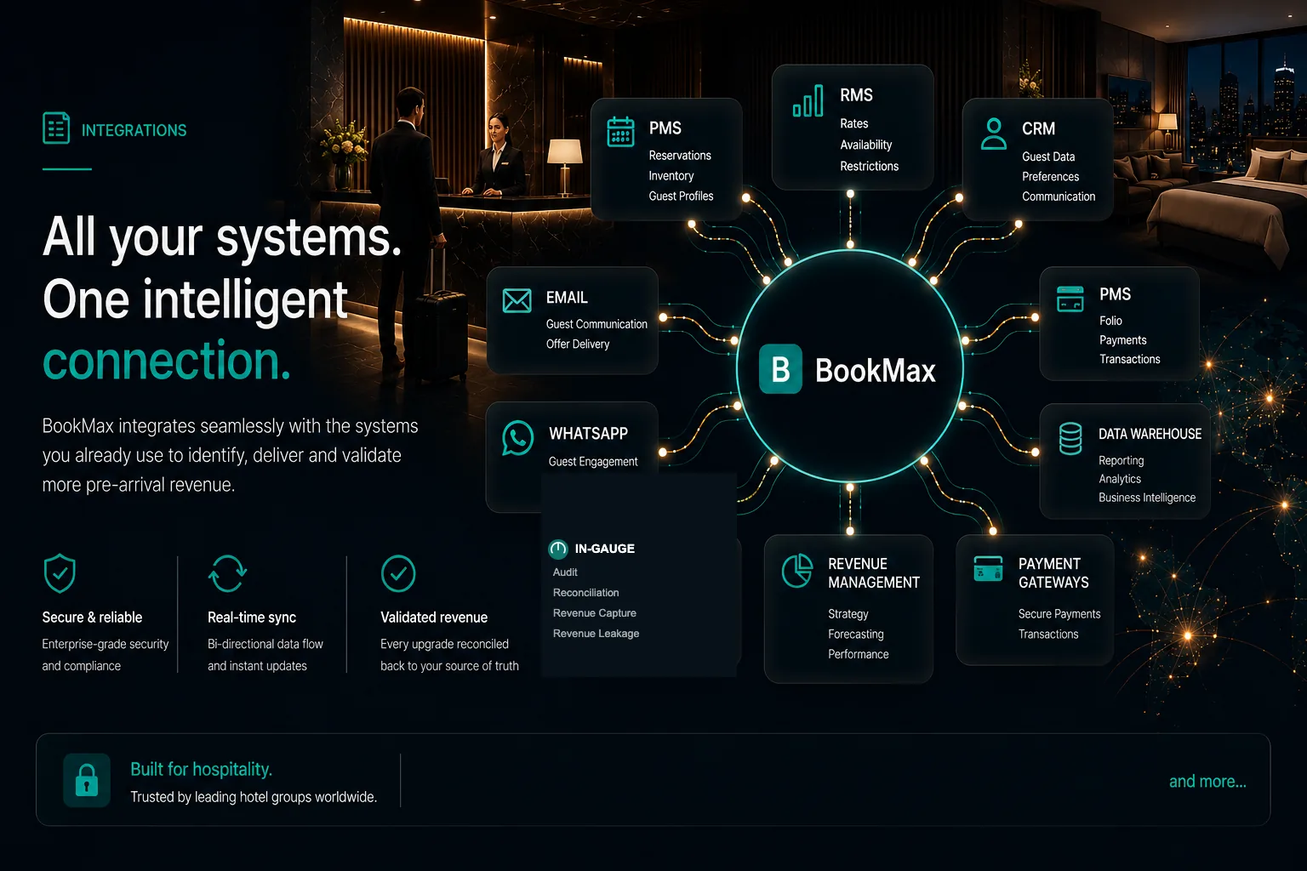Select the IN-GAUGE card title
This screenshot has width=1307, height=871.
tap(604, 549)
